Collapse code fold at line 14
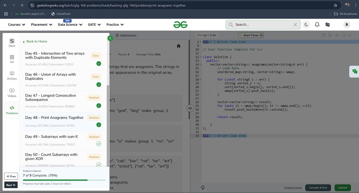The image size is (359, 193). coord(200,64)
